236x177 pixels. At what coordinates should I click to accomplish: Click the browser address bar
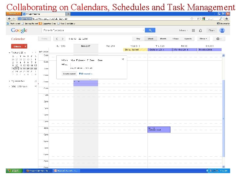103,19
